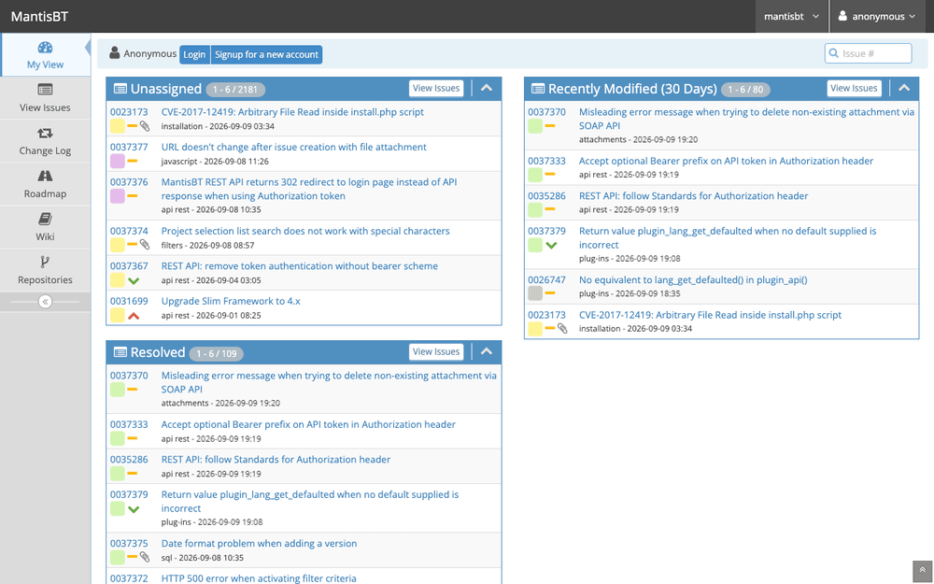Screen dimensions: 934x584
Task: Click the Resolved panel list icon
Action: [x=120, y=352]
